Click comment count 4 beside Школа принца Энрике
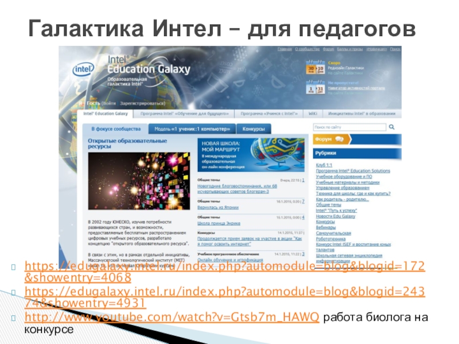The image size is (459, 344). pos(303,217)
